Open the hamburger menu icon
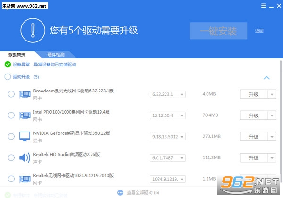This screenshot has height=198, width=283. (x=263, y=6)
